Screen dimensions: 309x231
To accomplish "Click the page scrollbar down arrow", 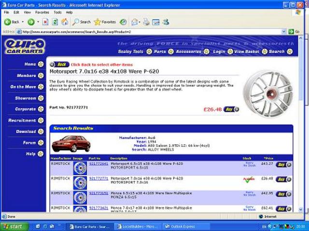I will [301, 210].
